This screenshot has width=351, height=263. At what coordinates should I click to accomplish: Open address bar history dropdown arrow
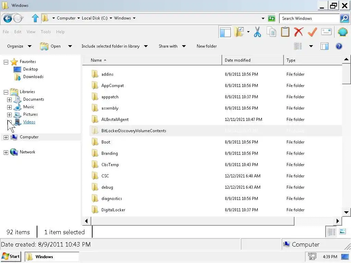(263, 18)
